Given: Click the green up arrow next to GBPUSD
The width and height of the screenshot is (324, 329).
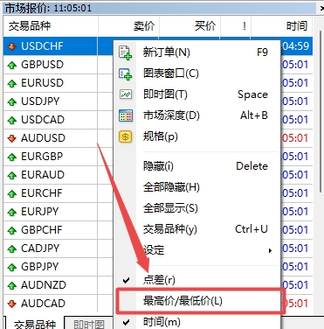Looking at the screenshot, I should tap(12, 65).
